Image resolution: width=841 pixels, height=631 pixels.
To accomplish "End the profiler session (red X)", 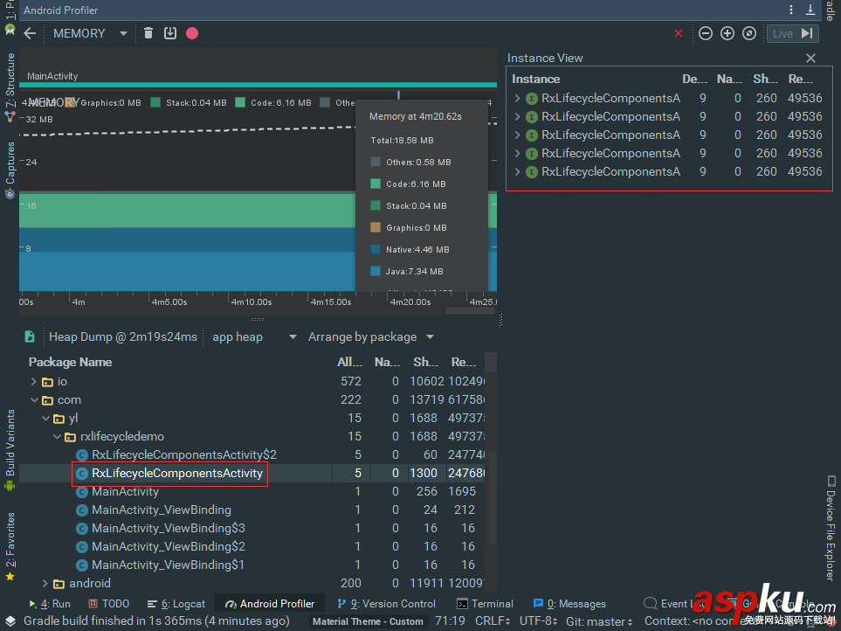I will tap(679, 33).
